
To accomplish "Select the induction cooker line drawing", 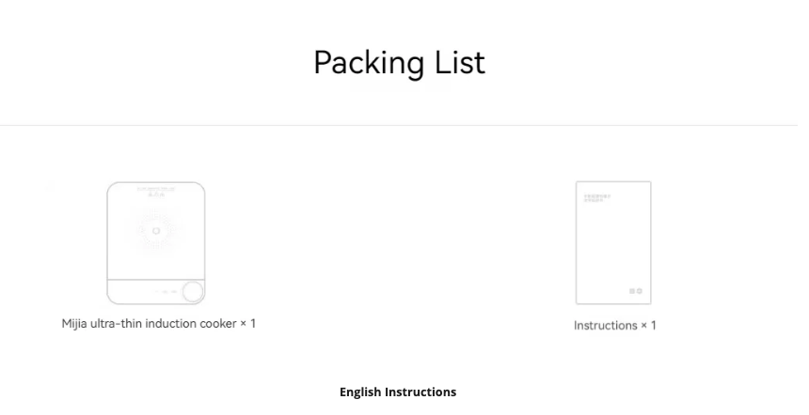I will click(x=156, y=243).
